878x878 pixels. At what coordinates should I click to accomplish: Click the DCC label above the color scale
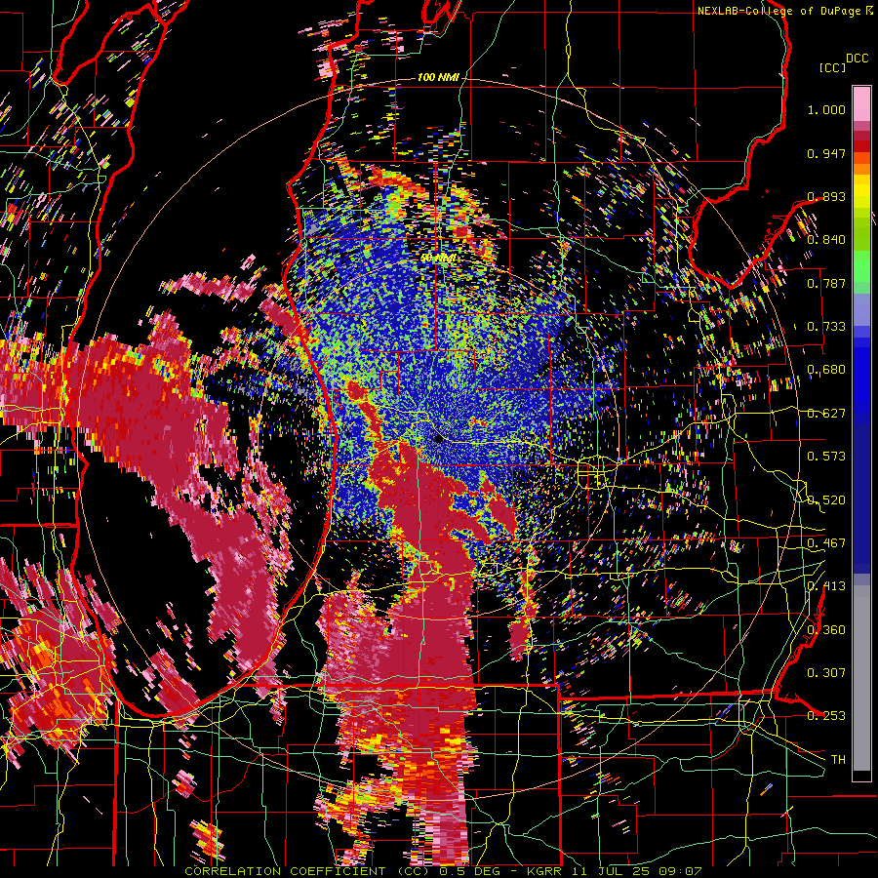tap(857, 59)
